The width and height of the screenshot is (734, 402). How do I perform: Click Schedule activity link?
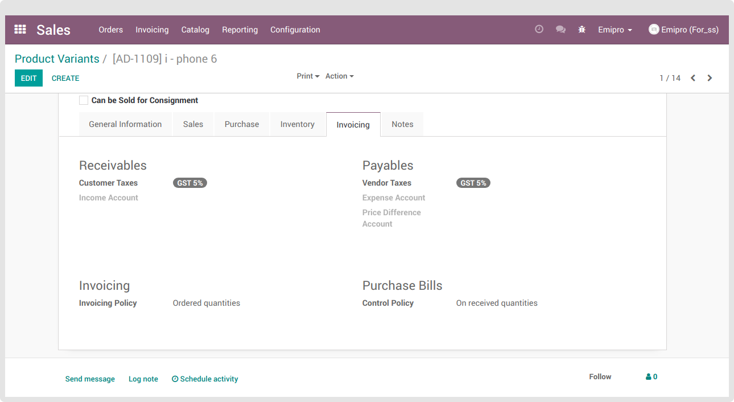pos(205,379)
